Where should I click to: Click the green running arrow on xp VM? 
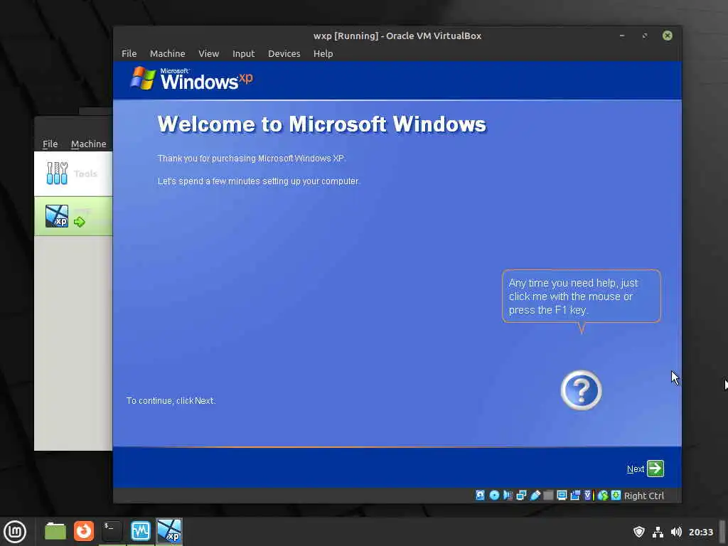[80, 222]
